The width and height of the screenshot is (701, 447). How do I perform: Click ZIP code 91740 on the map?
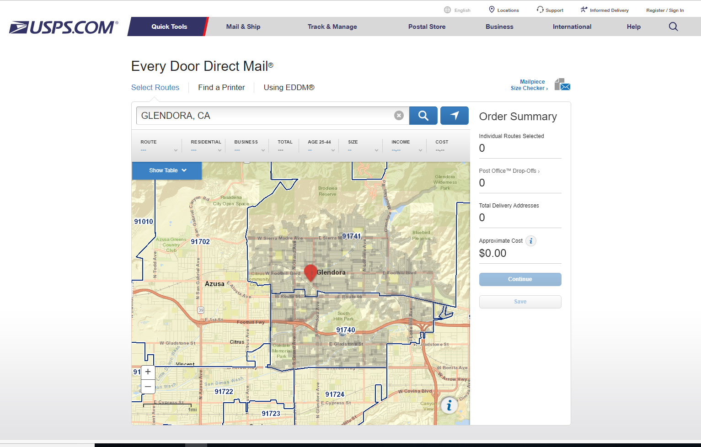pyautogui.click(x=346, y=330)
